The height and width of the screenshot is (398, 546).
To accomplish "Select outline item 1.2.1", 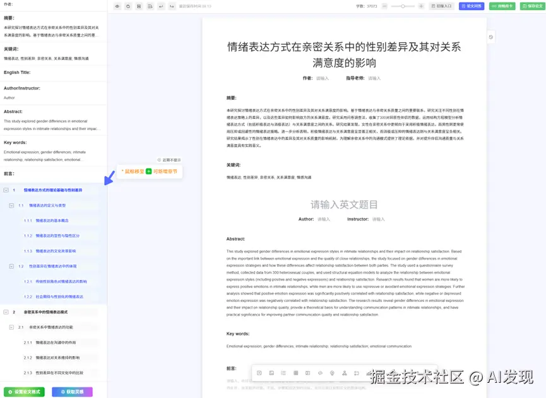I will [x=56, y=281].
